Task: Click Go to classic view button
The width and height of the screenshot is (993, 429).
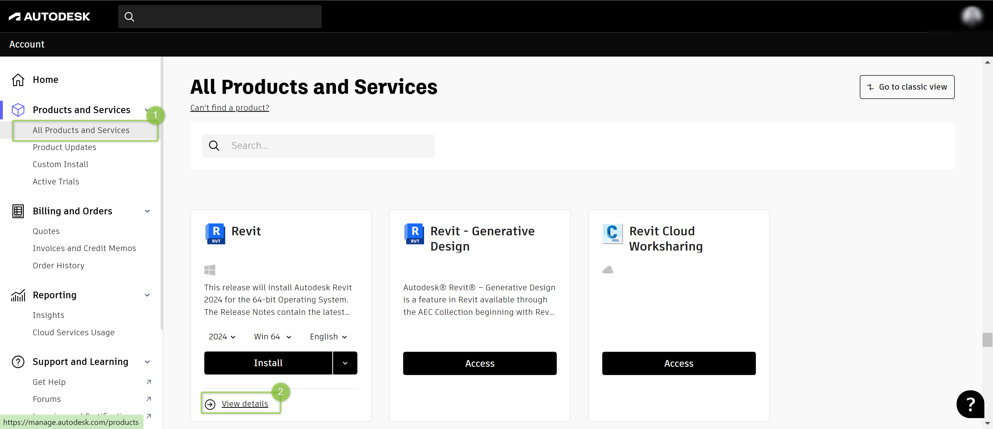Action: (x=907, y=87)
